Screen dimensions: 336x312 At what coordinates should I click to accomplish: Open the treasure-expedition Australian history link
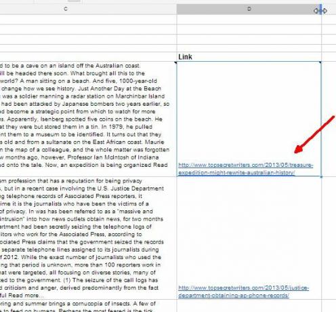pos(245,169)
